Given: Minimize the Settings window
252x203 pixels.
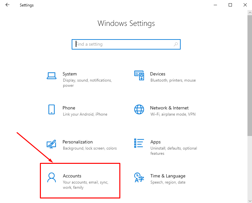Looking at the screenshot, I should (x=215, y=5).
